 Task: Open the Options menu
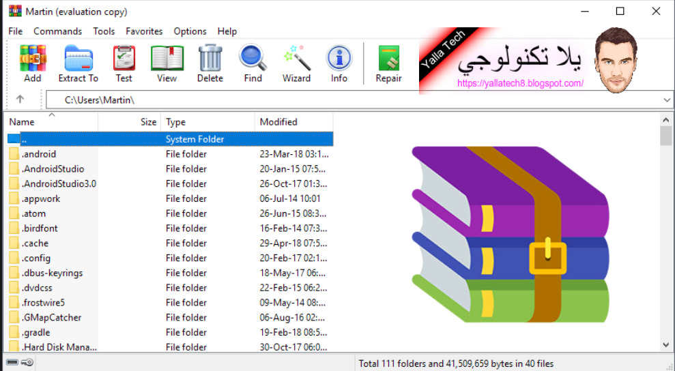pos(190,31)
